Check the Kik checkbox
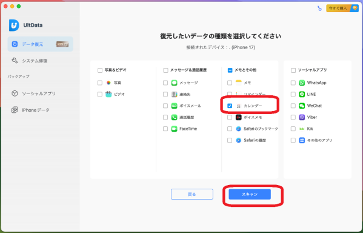 pyautogui.click(x=293, y=129)
